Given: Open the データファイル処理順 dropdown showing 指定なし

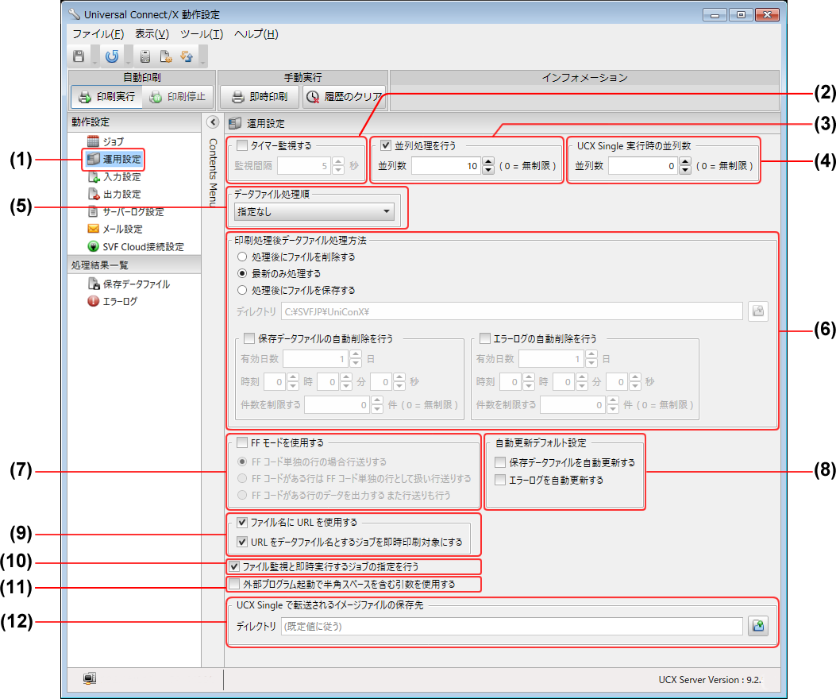Looking at the screenshot, I should (314, 212).
